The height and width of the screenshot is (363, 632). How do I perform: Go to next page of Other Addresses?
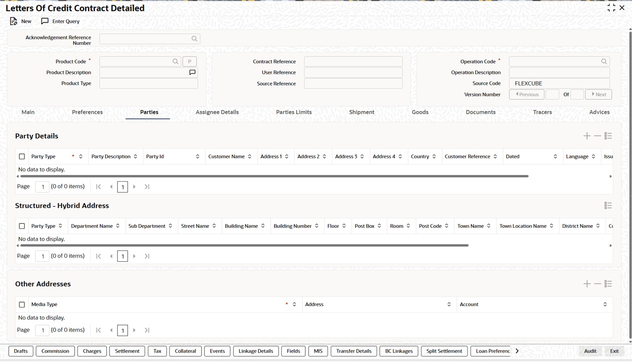point(134,330)
